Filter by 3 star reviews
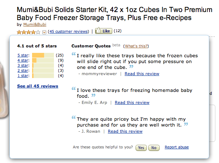This screenshot has width=219, height=163. click(x=23, y=65)
